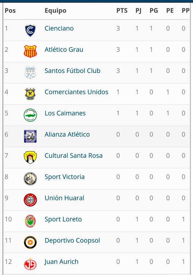Click the Atlético Grau CAG shield logo
This screenshot has width=193, height=275.
pyautogui.click(x=30, y=51)
